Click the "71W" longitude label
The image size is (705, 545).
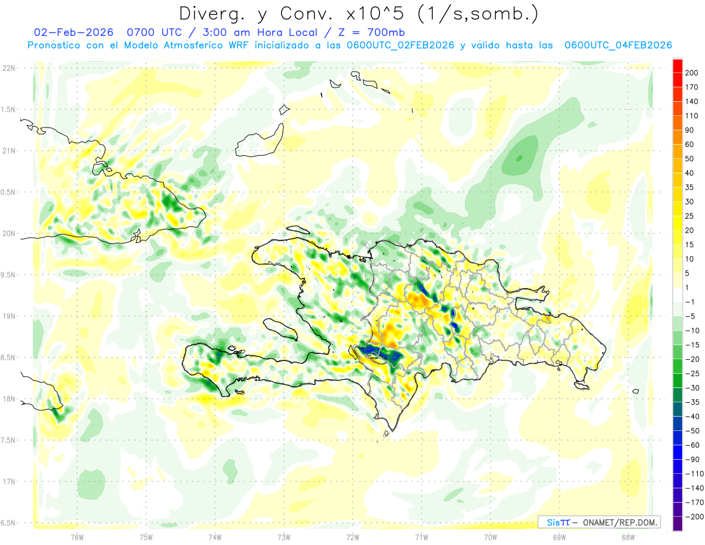[421, 536]
